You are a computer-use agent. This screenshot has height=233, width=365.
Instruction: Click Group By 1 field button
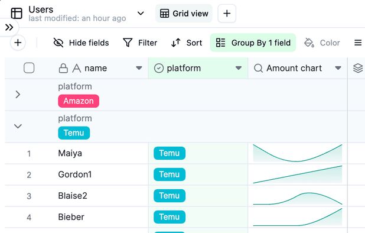[x=253, y=43]
